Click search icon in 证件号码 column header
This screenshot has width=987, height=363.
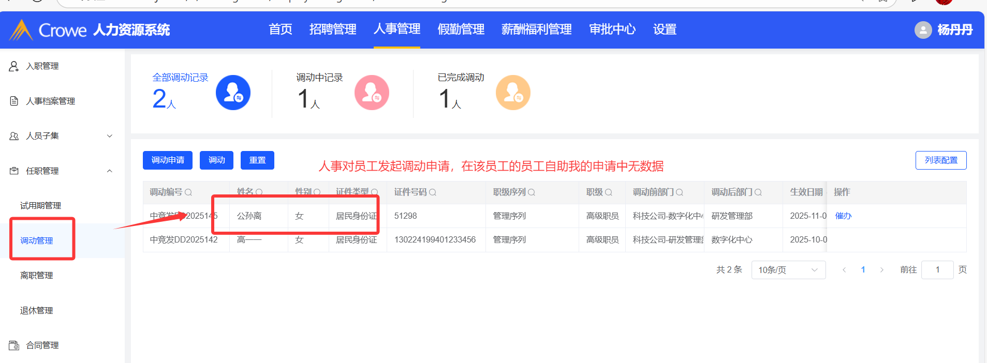coord(433,192)
